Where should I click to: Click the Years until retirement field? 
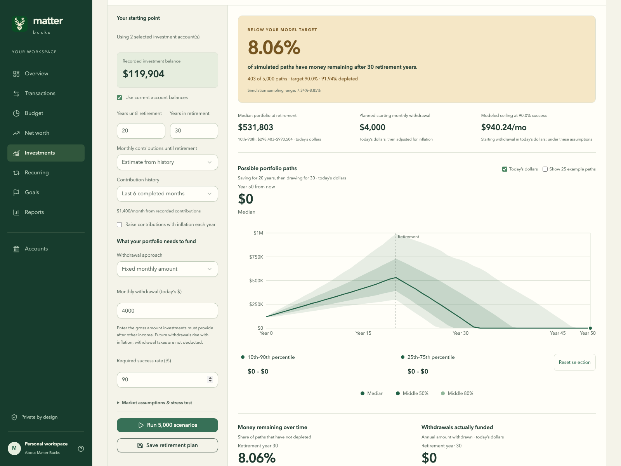(141, 131)
